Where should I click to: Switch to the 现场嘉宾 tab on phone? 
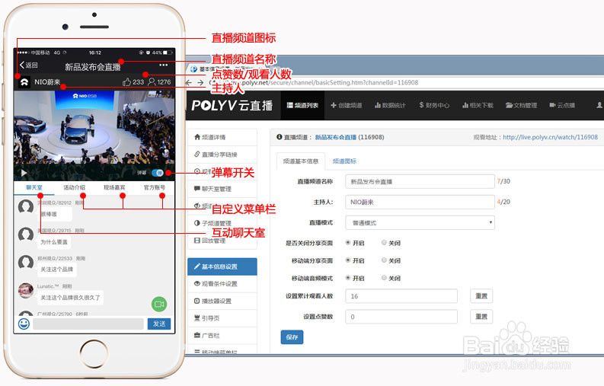coord(114,187)
